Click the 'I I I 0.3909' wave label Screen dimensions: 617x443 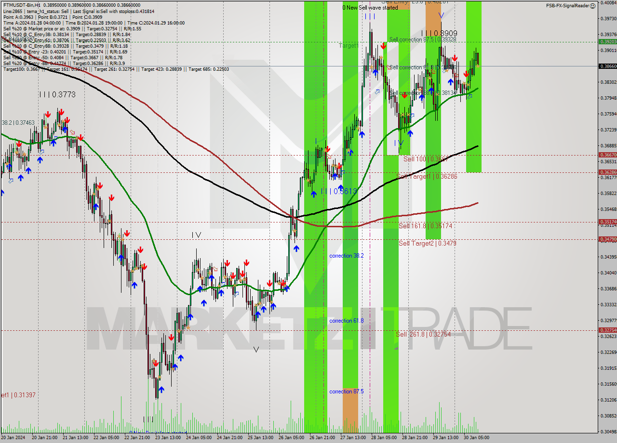coord(439,34)
